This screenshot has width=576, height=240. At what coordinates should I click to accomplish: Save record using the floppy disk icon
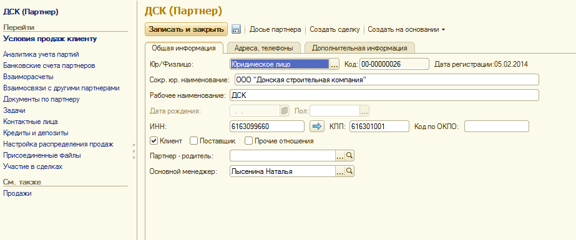pyautogui.click(x=236, y=29)
